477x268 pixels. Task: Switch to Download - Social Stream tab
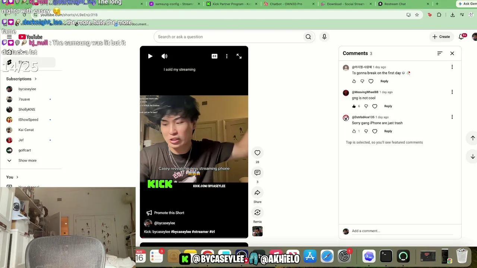(x=346, y=4)
